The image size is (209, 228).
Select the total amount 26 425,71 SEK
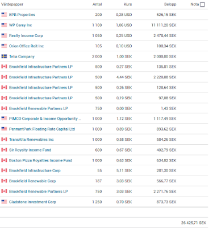[x=194, y=223]
